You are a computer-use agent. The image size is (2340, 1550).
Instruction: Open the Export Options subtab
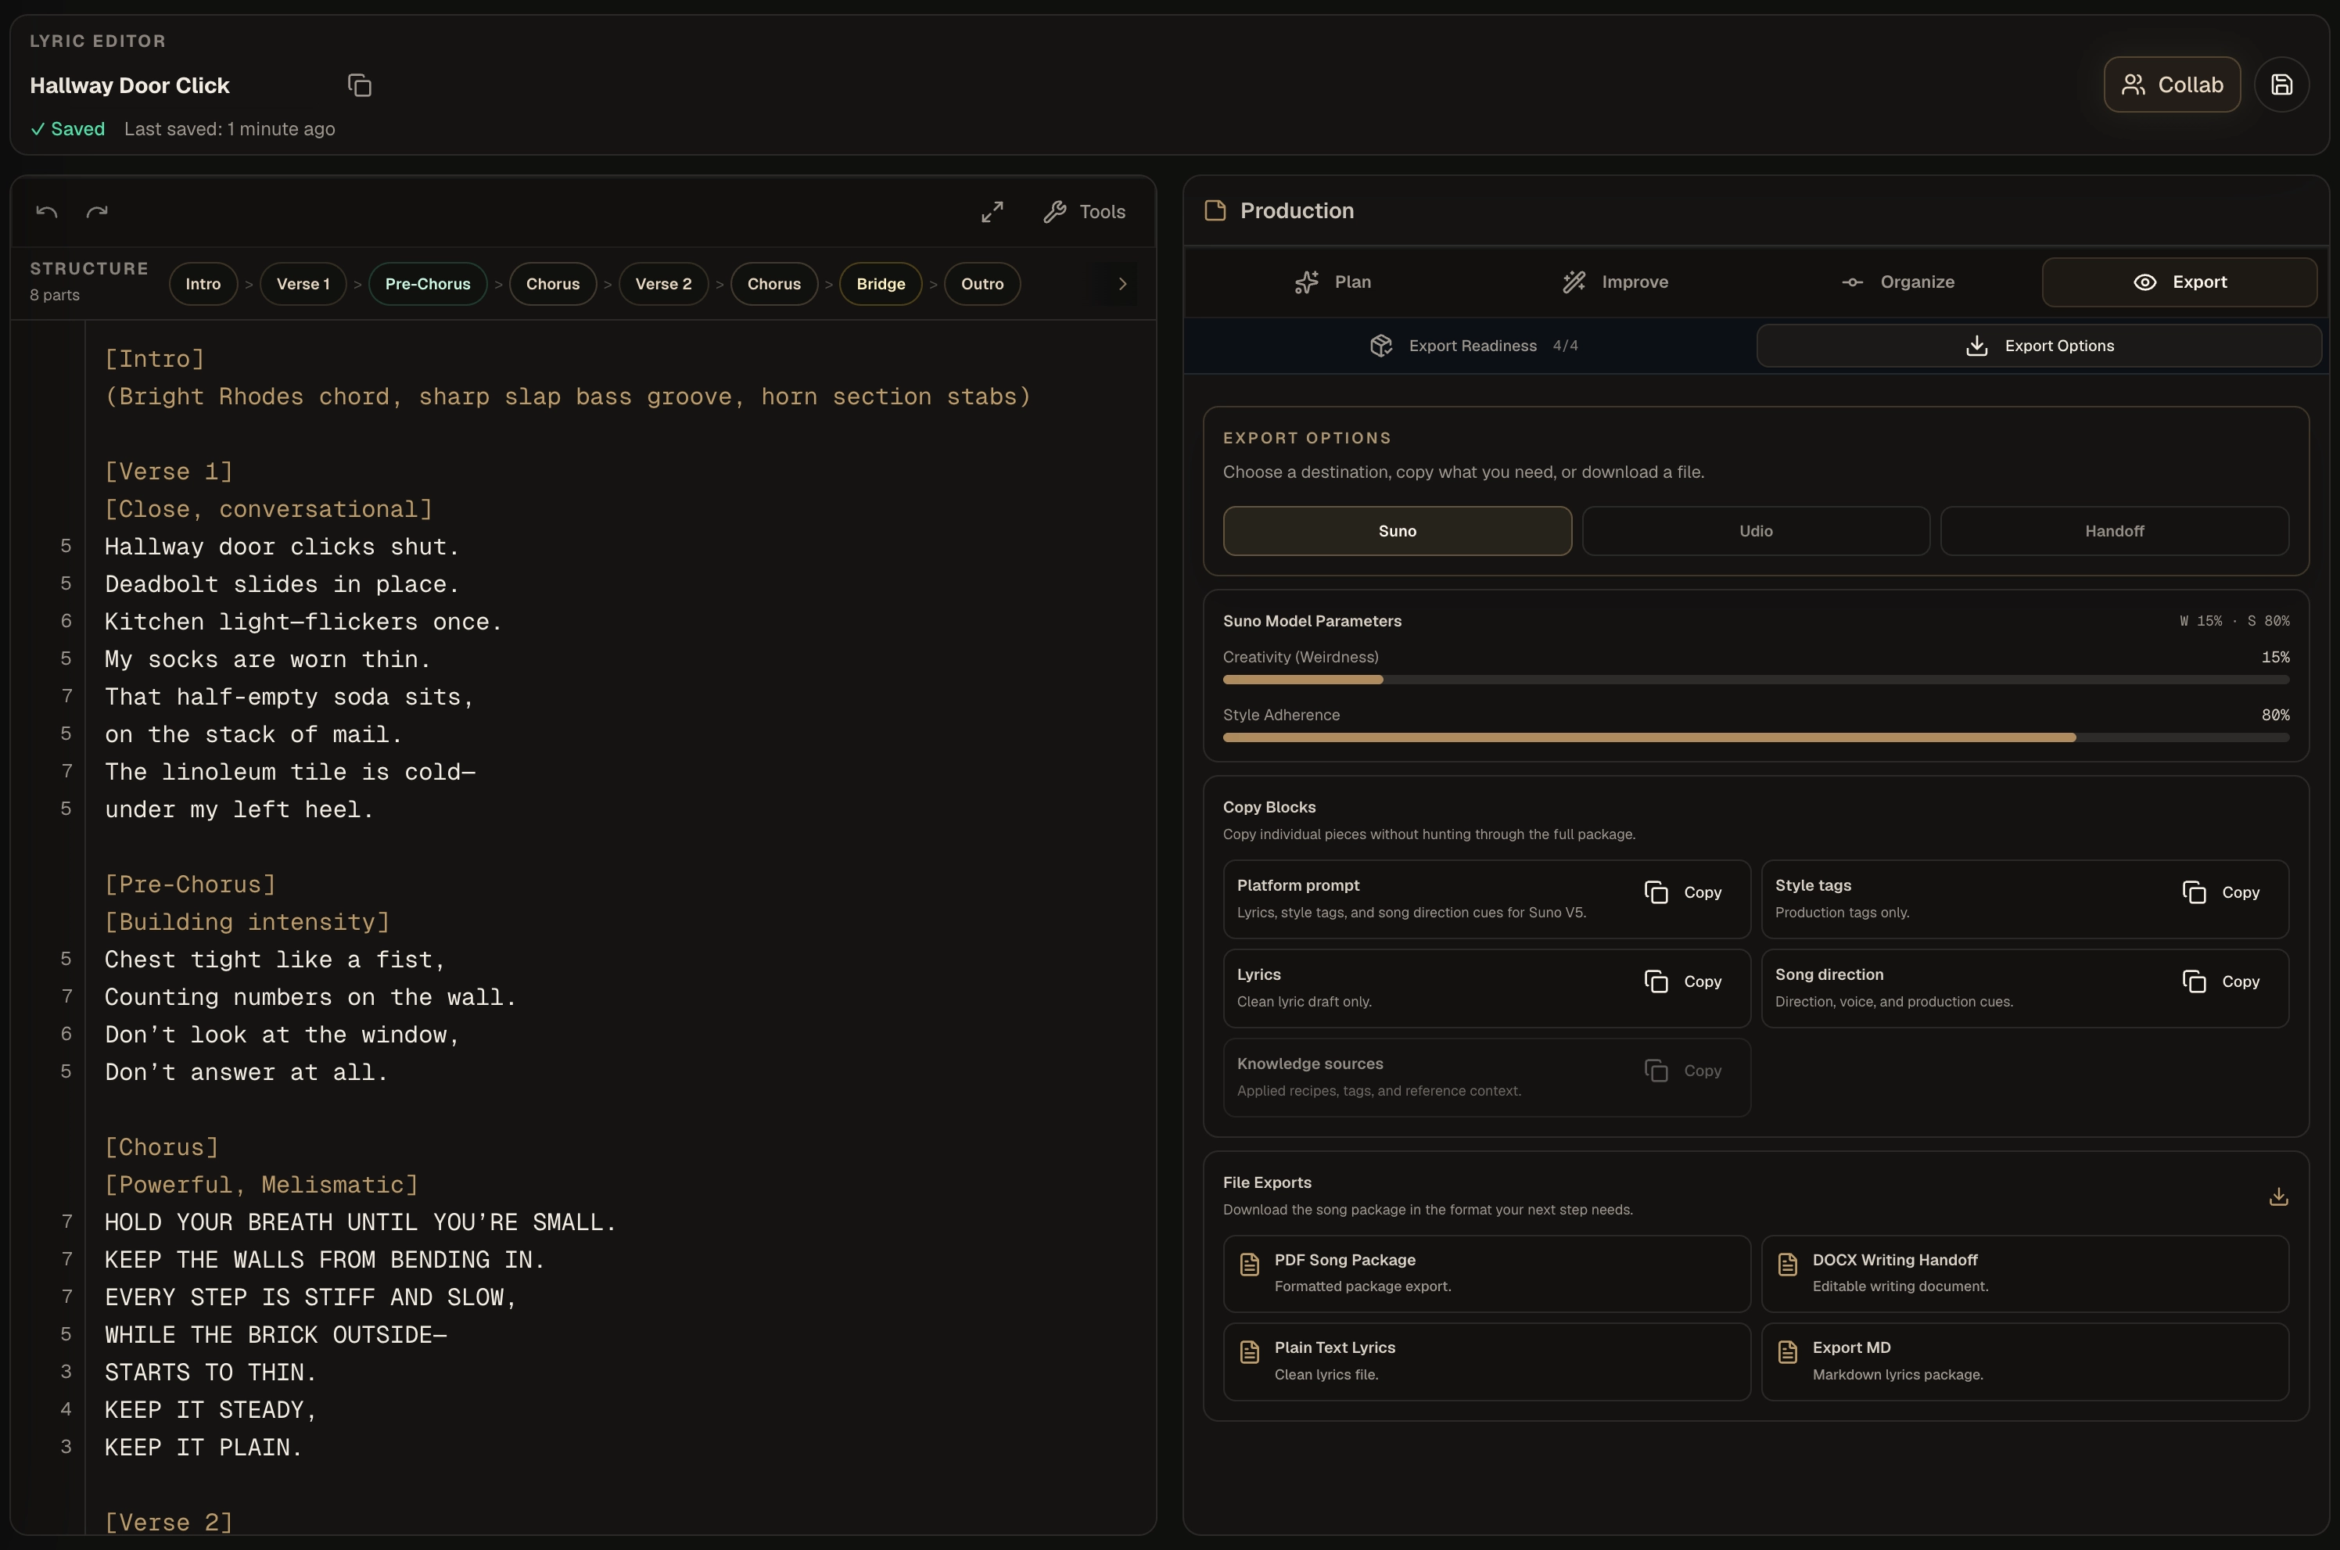point(2038,346)
